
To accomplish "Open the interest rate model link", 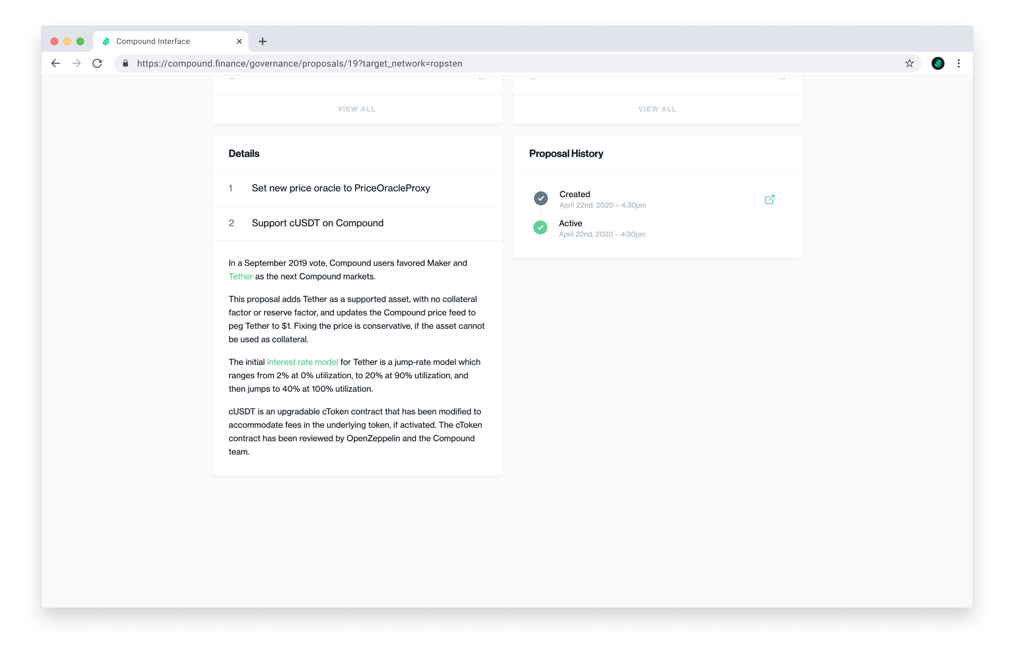I will point(302,362).
